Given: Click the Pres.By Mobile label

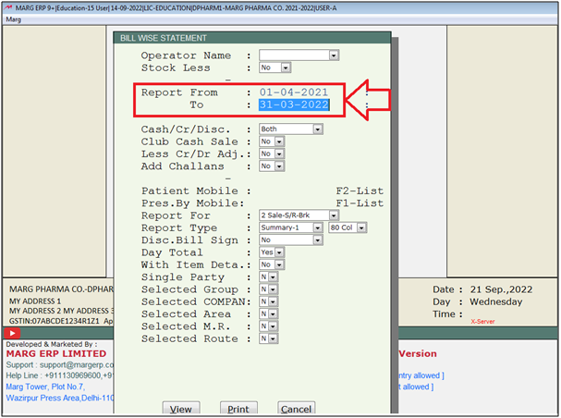Looking at the screenshot, I should click(x=189, y=203).
